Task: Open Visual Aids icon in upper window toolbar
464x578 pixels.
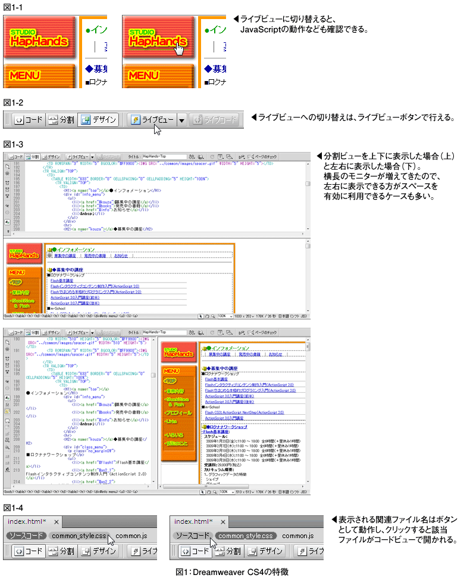Action: click(230, 157)
